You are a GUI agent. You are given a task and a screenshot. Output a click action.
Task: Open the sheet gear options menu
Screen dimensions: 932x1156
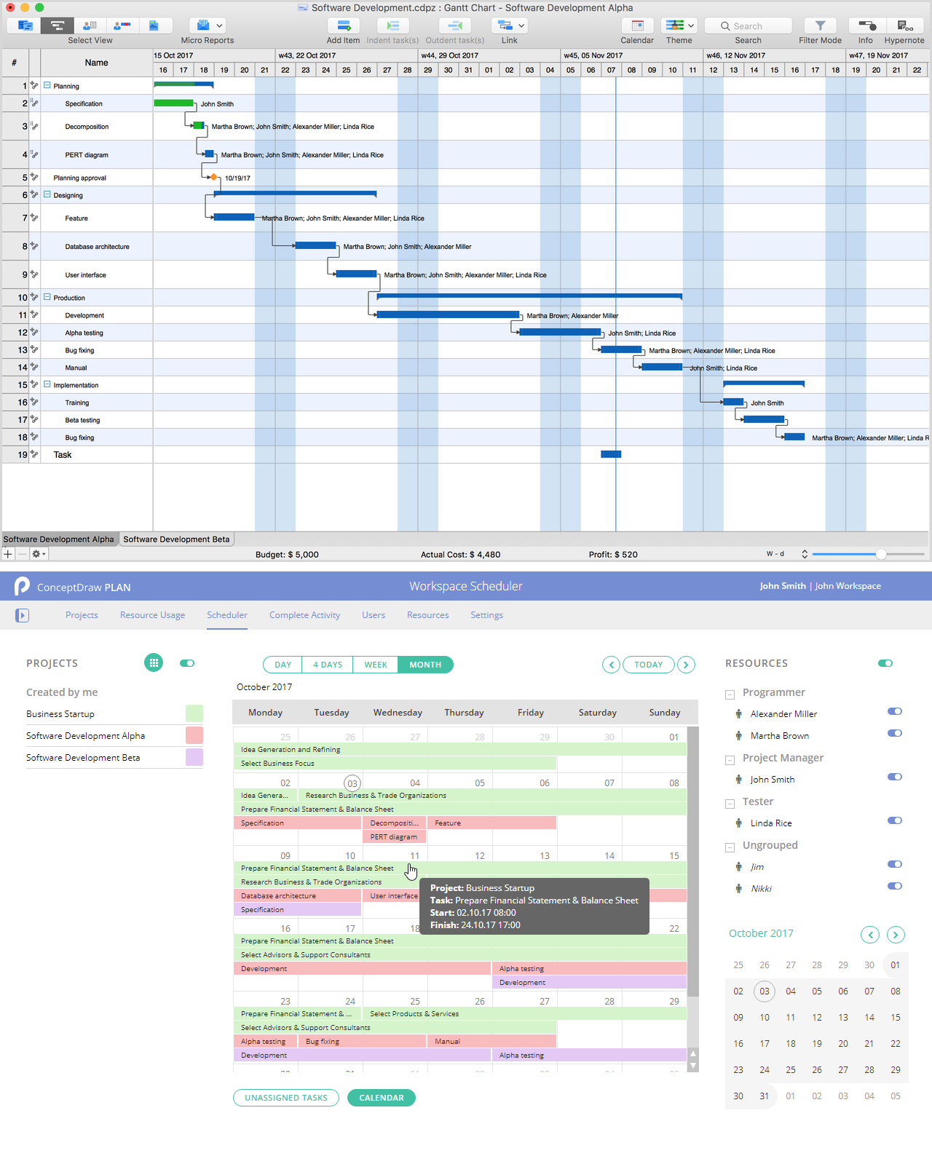click(x=39, y=554)
